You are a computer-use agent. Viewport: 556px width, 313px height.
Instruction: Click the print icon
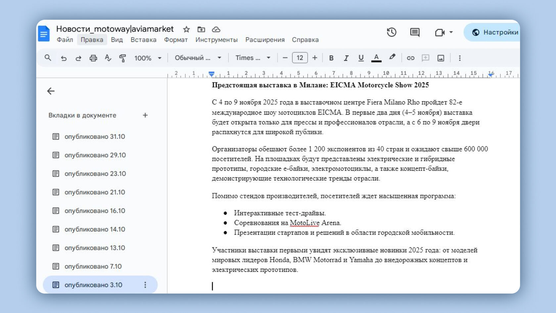[x=93, y=58]
